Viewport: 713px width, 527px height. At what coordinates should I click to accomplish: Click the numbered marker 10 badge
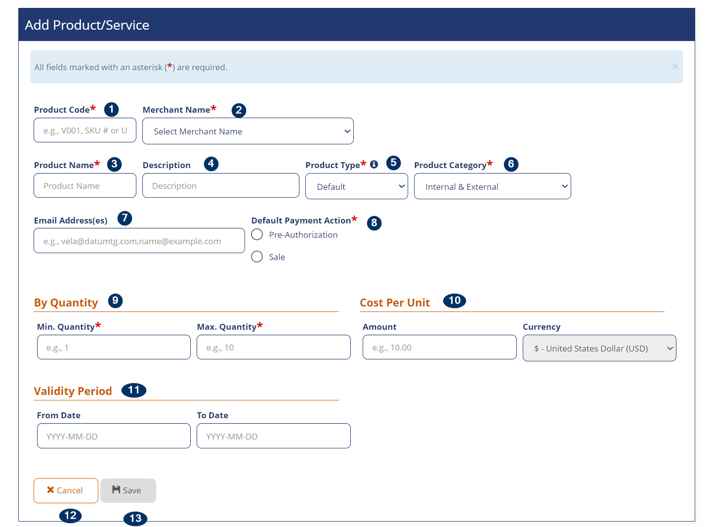tap(455, 301)
